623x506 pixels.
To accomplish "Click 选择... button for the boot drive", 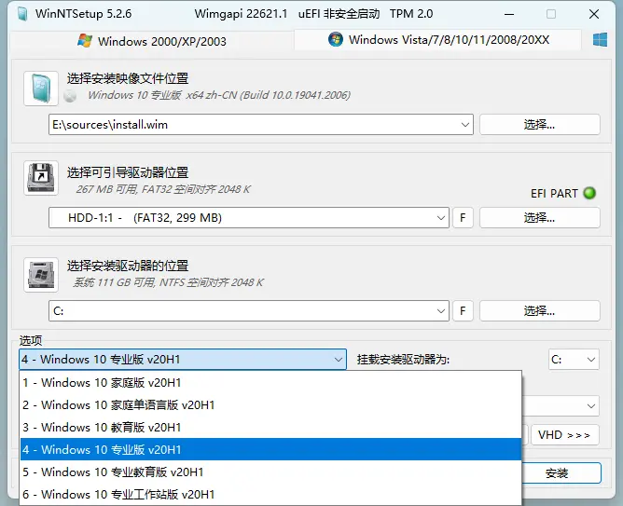I will tap(540, 217).
